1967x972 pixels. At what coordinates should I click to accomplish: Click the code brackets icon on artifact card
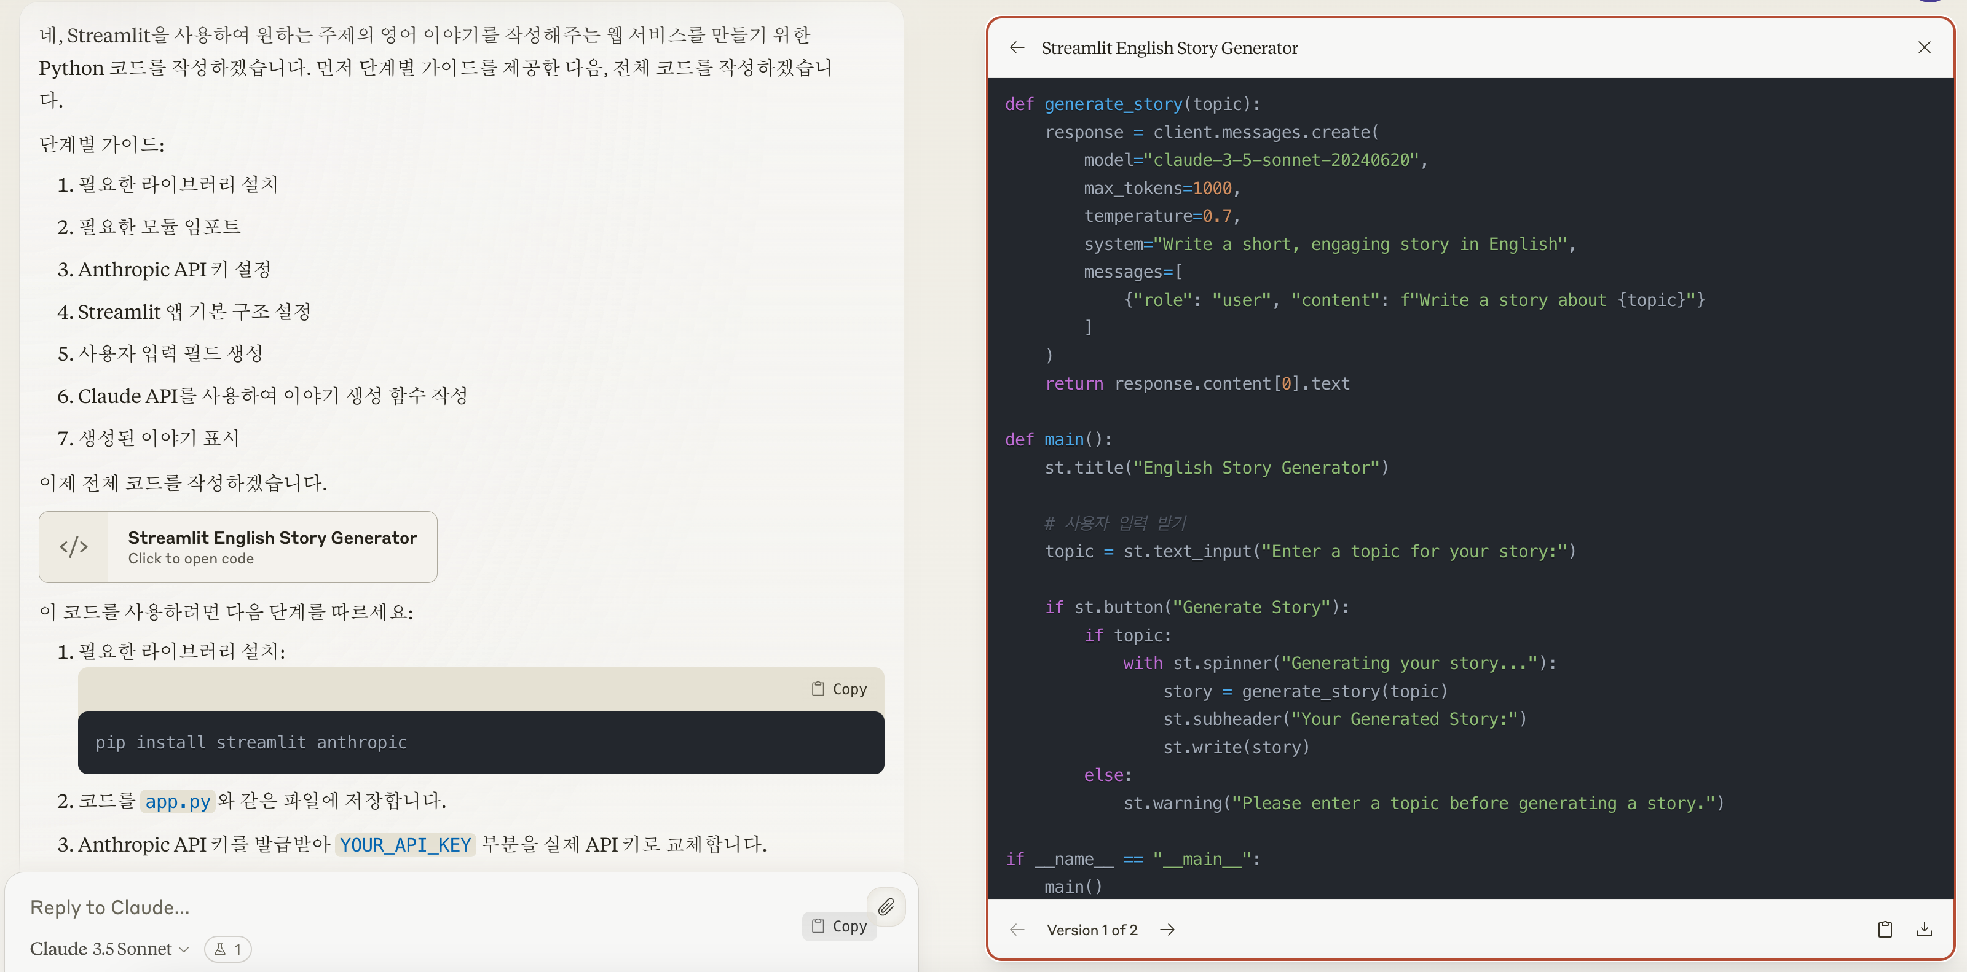tap(73, 547)
